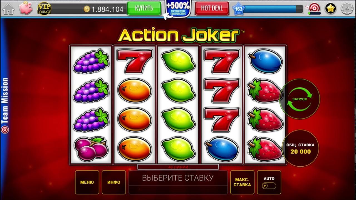Click the +500% first purchase banner
This screenshot has height=200, width=356.
pos(178,9)
